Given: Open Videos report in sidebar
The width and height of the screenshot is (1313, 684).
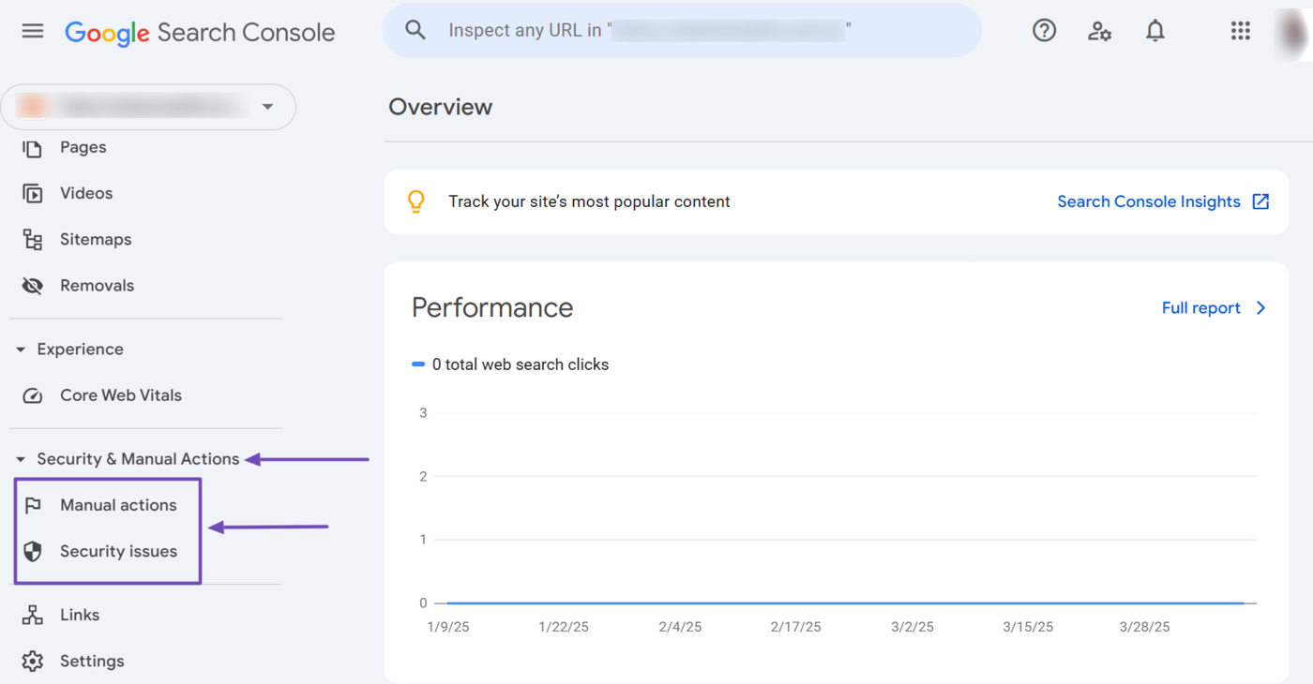Looking at the screenshot, I should 85,193.
